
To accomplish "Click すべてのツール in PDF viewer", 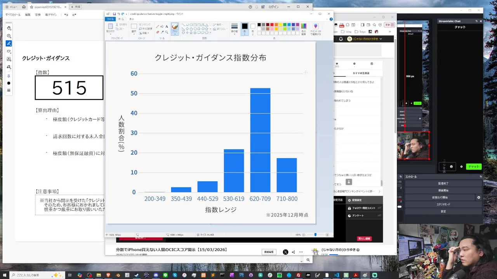I will click(13, 15).
